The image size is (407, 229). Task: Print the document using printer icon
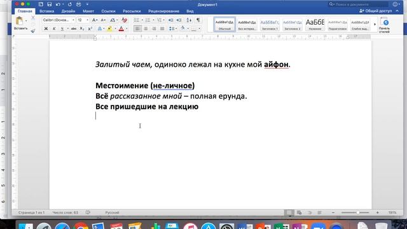(x=78, y=4)
